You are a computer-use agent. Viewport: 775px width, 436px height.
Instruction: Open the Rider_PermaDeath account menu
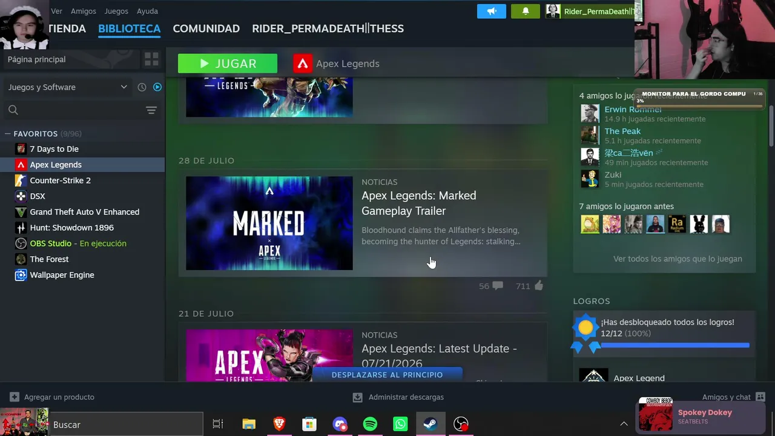point(590,12)
